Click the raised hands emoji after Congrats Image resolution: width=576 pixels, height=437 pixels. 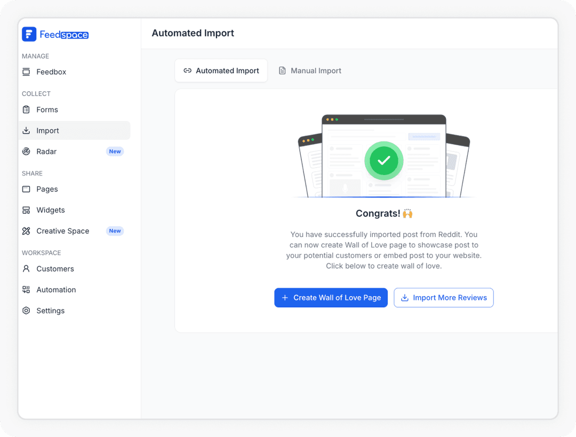coord(407,213)
